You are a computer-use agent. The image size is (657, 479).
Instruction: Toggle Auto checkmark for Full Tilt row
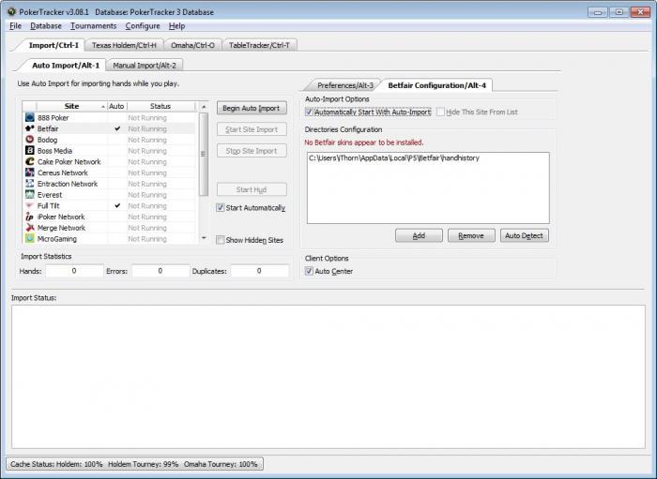click(x=117, y=205)
